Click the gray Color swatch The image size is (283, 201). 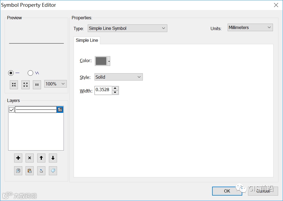click(101, 61)
